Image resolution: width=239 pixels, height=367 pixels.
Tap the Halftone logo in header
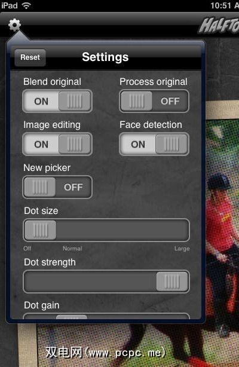(x=219, y=25)
